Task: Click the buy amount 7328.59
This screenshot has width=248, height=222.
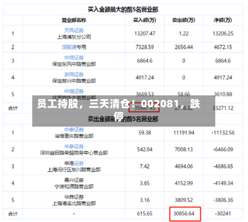Action: pos(145,47)
